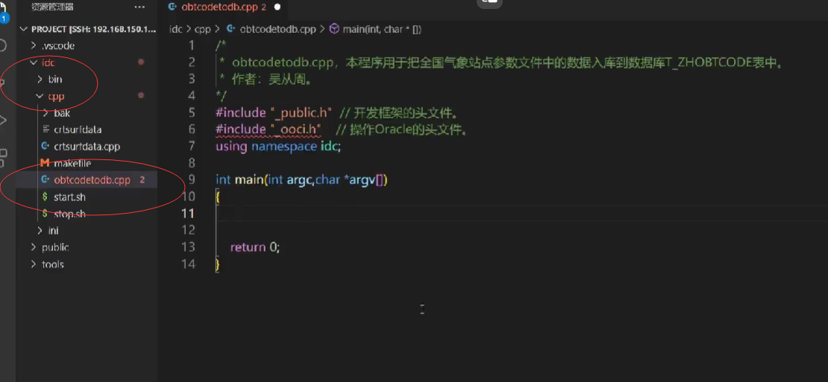
Task: Click the modified dot on idc folder row
Action: [141, 62]
